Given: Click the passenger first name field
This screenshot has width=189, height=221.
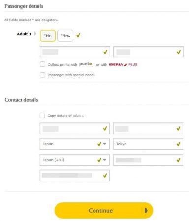Looking at the screenshot, I should (75, 52).
